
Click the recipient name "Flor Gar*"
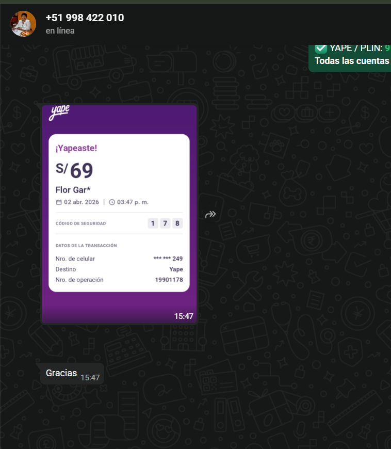(x=73, y=190)
